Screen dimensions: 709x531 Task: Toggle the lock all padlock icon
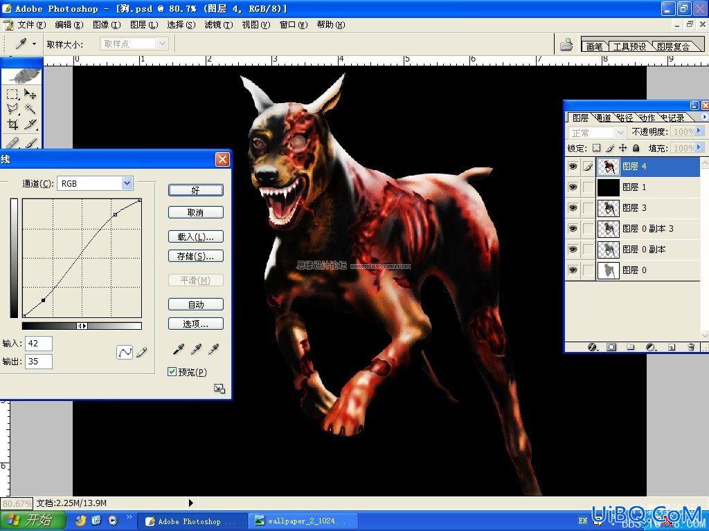click(636, 148)
